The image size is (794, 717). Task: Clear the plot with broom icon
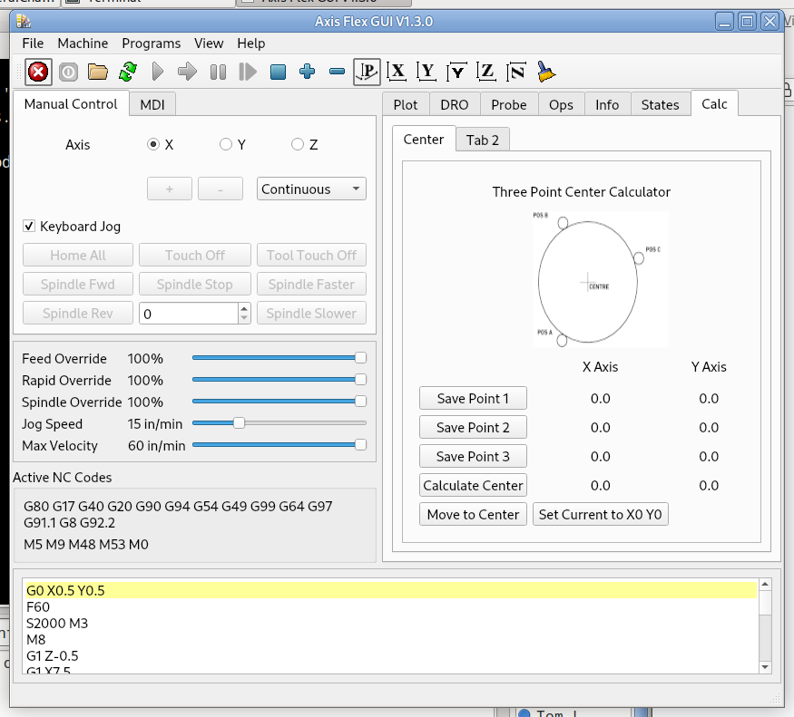click(546, 72)
